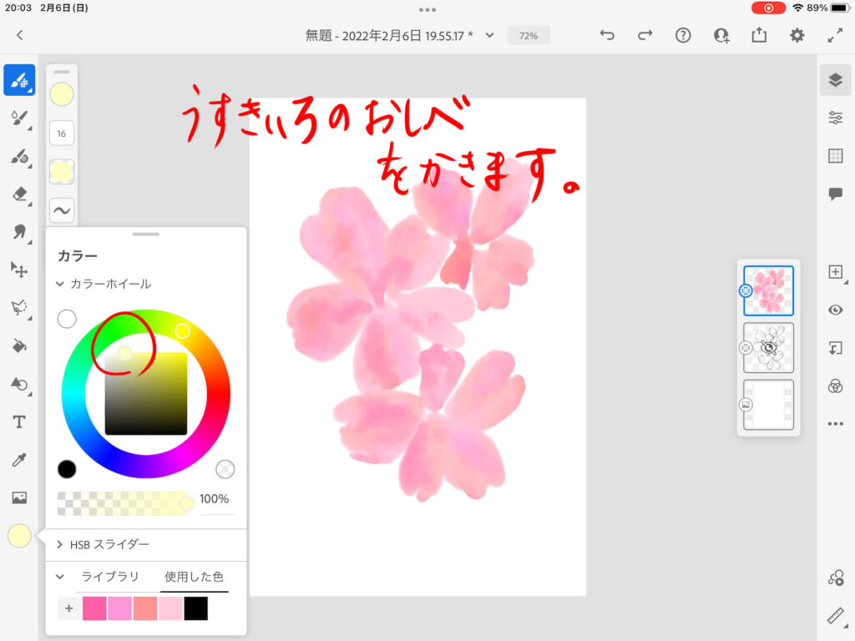855x641 pixels.
Task: Select the hidden sketch layer thumbnail
Action: (768, 347)
